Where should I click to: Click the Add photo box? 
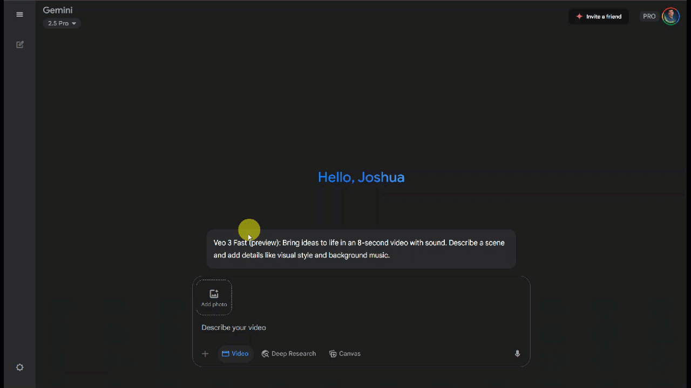pos(214,297)
